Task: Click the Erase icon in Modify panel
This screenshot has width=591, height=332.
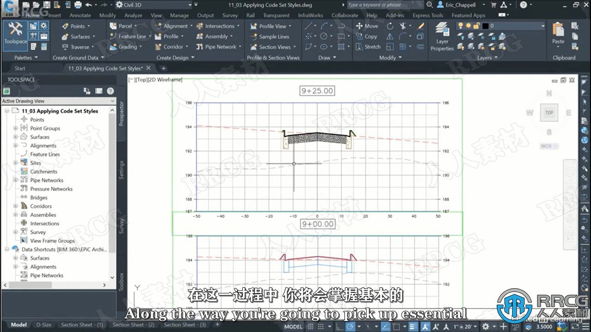Action: (x=420, y=26)
